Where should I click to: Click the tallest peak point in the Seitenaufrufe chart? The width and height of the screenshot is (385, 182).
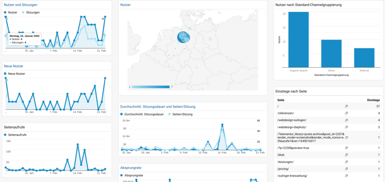tap(77, 144)
